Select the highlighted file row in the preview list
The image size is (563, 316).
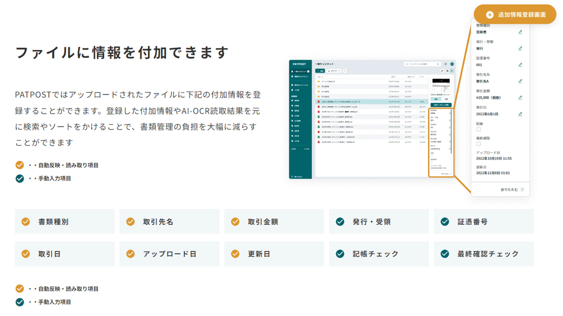point(371,102)
